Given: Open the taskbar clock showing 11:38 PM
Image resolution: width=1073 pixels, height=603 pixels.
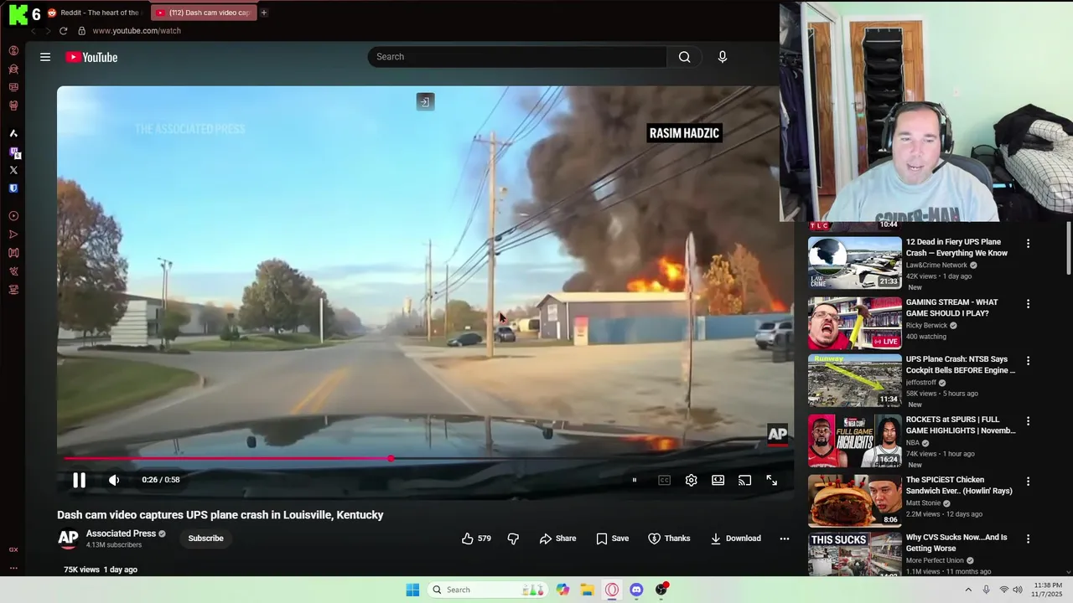Looking at the screenshot, I should click(1047, 590).
